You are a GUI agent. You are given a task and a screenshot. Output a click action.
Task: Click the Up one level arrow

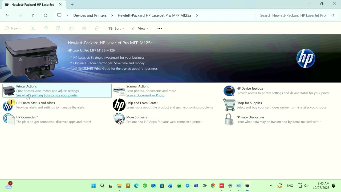[33, 15]
